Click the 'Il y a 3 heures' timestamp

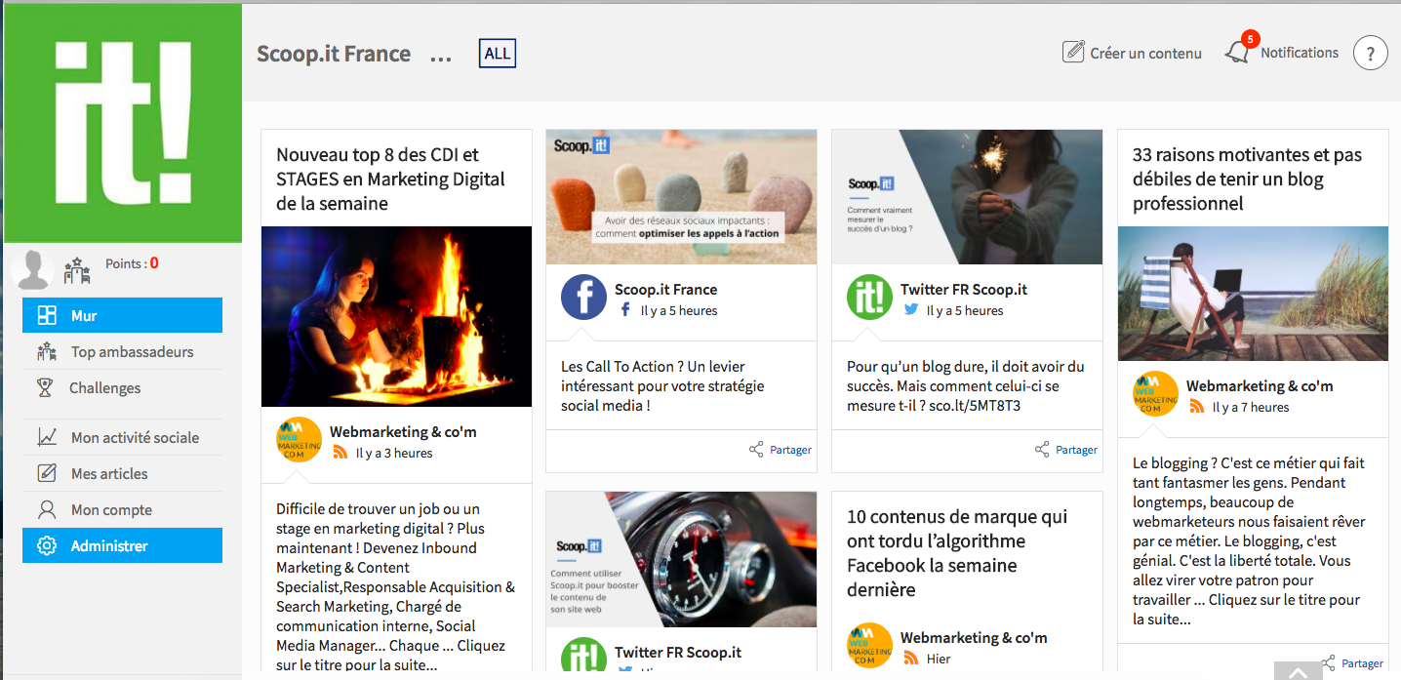[394, 453]
